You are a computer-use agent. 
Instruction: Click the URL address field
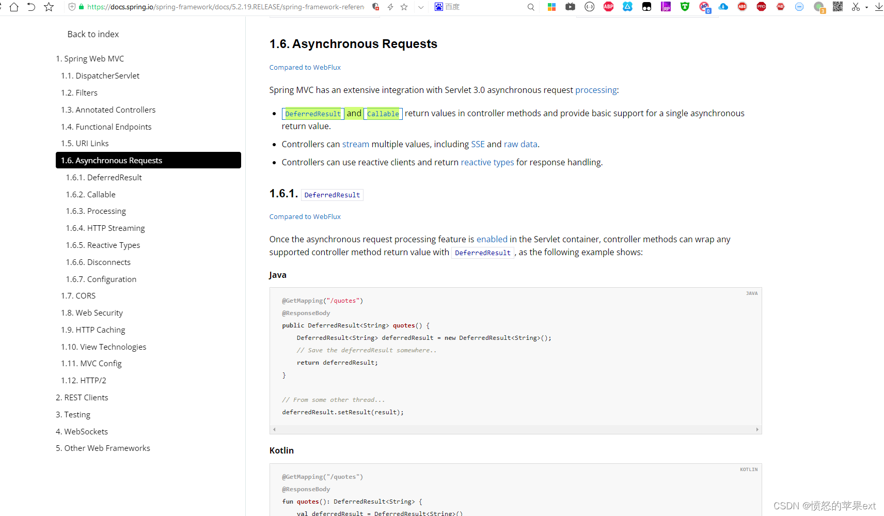tap(226, 7)
